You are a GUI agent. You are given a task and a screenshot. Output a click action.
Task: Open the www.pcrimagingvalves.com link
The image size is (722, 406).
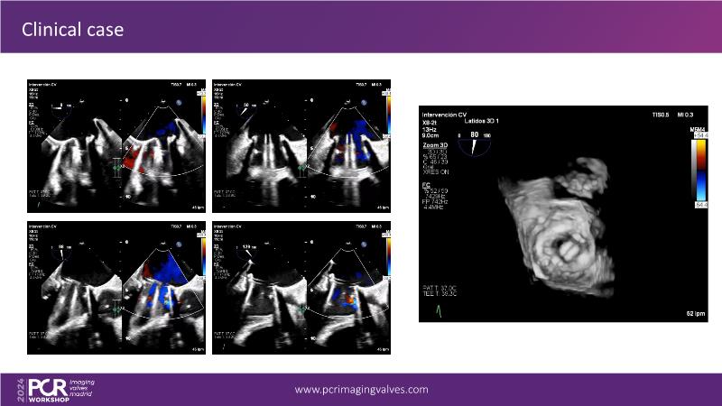[x=361, y=390]
